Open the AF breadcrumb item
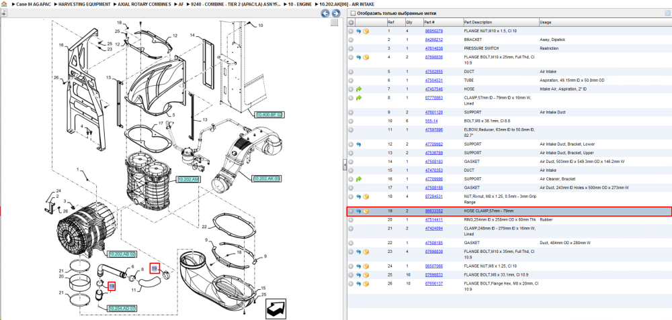The width and height of the screenshot is (672, 320). pyautogui.click(x=181, y=4)
